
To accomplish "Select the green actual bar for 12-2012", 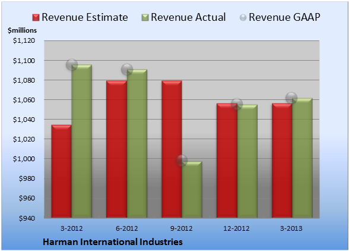I will click(248, 161).
